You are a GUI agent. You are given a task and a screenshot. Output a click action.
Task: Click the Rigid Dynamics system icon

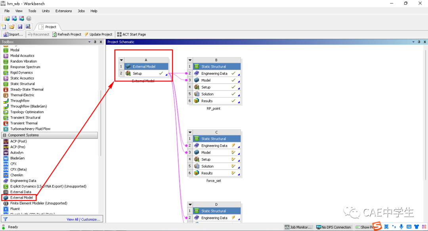click(x=6, y=73)
